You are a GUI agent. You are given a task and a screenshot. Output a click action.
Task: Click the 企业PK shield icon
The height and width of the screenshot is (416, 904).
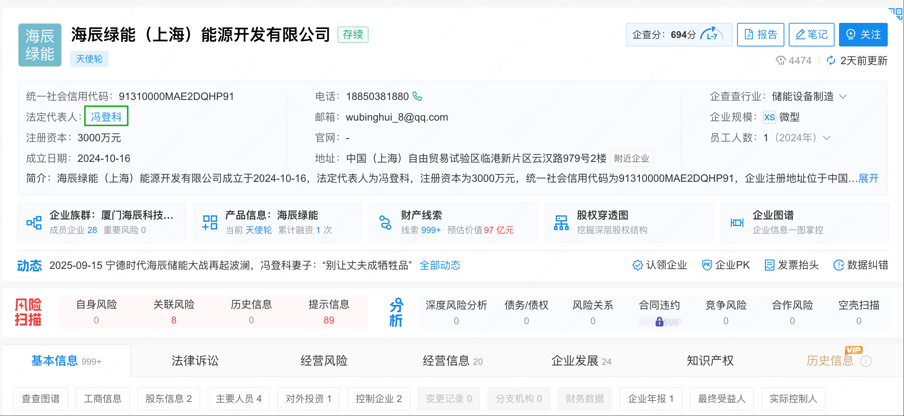707,265
